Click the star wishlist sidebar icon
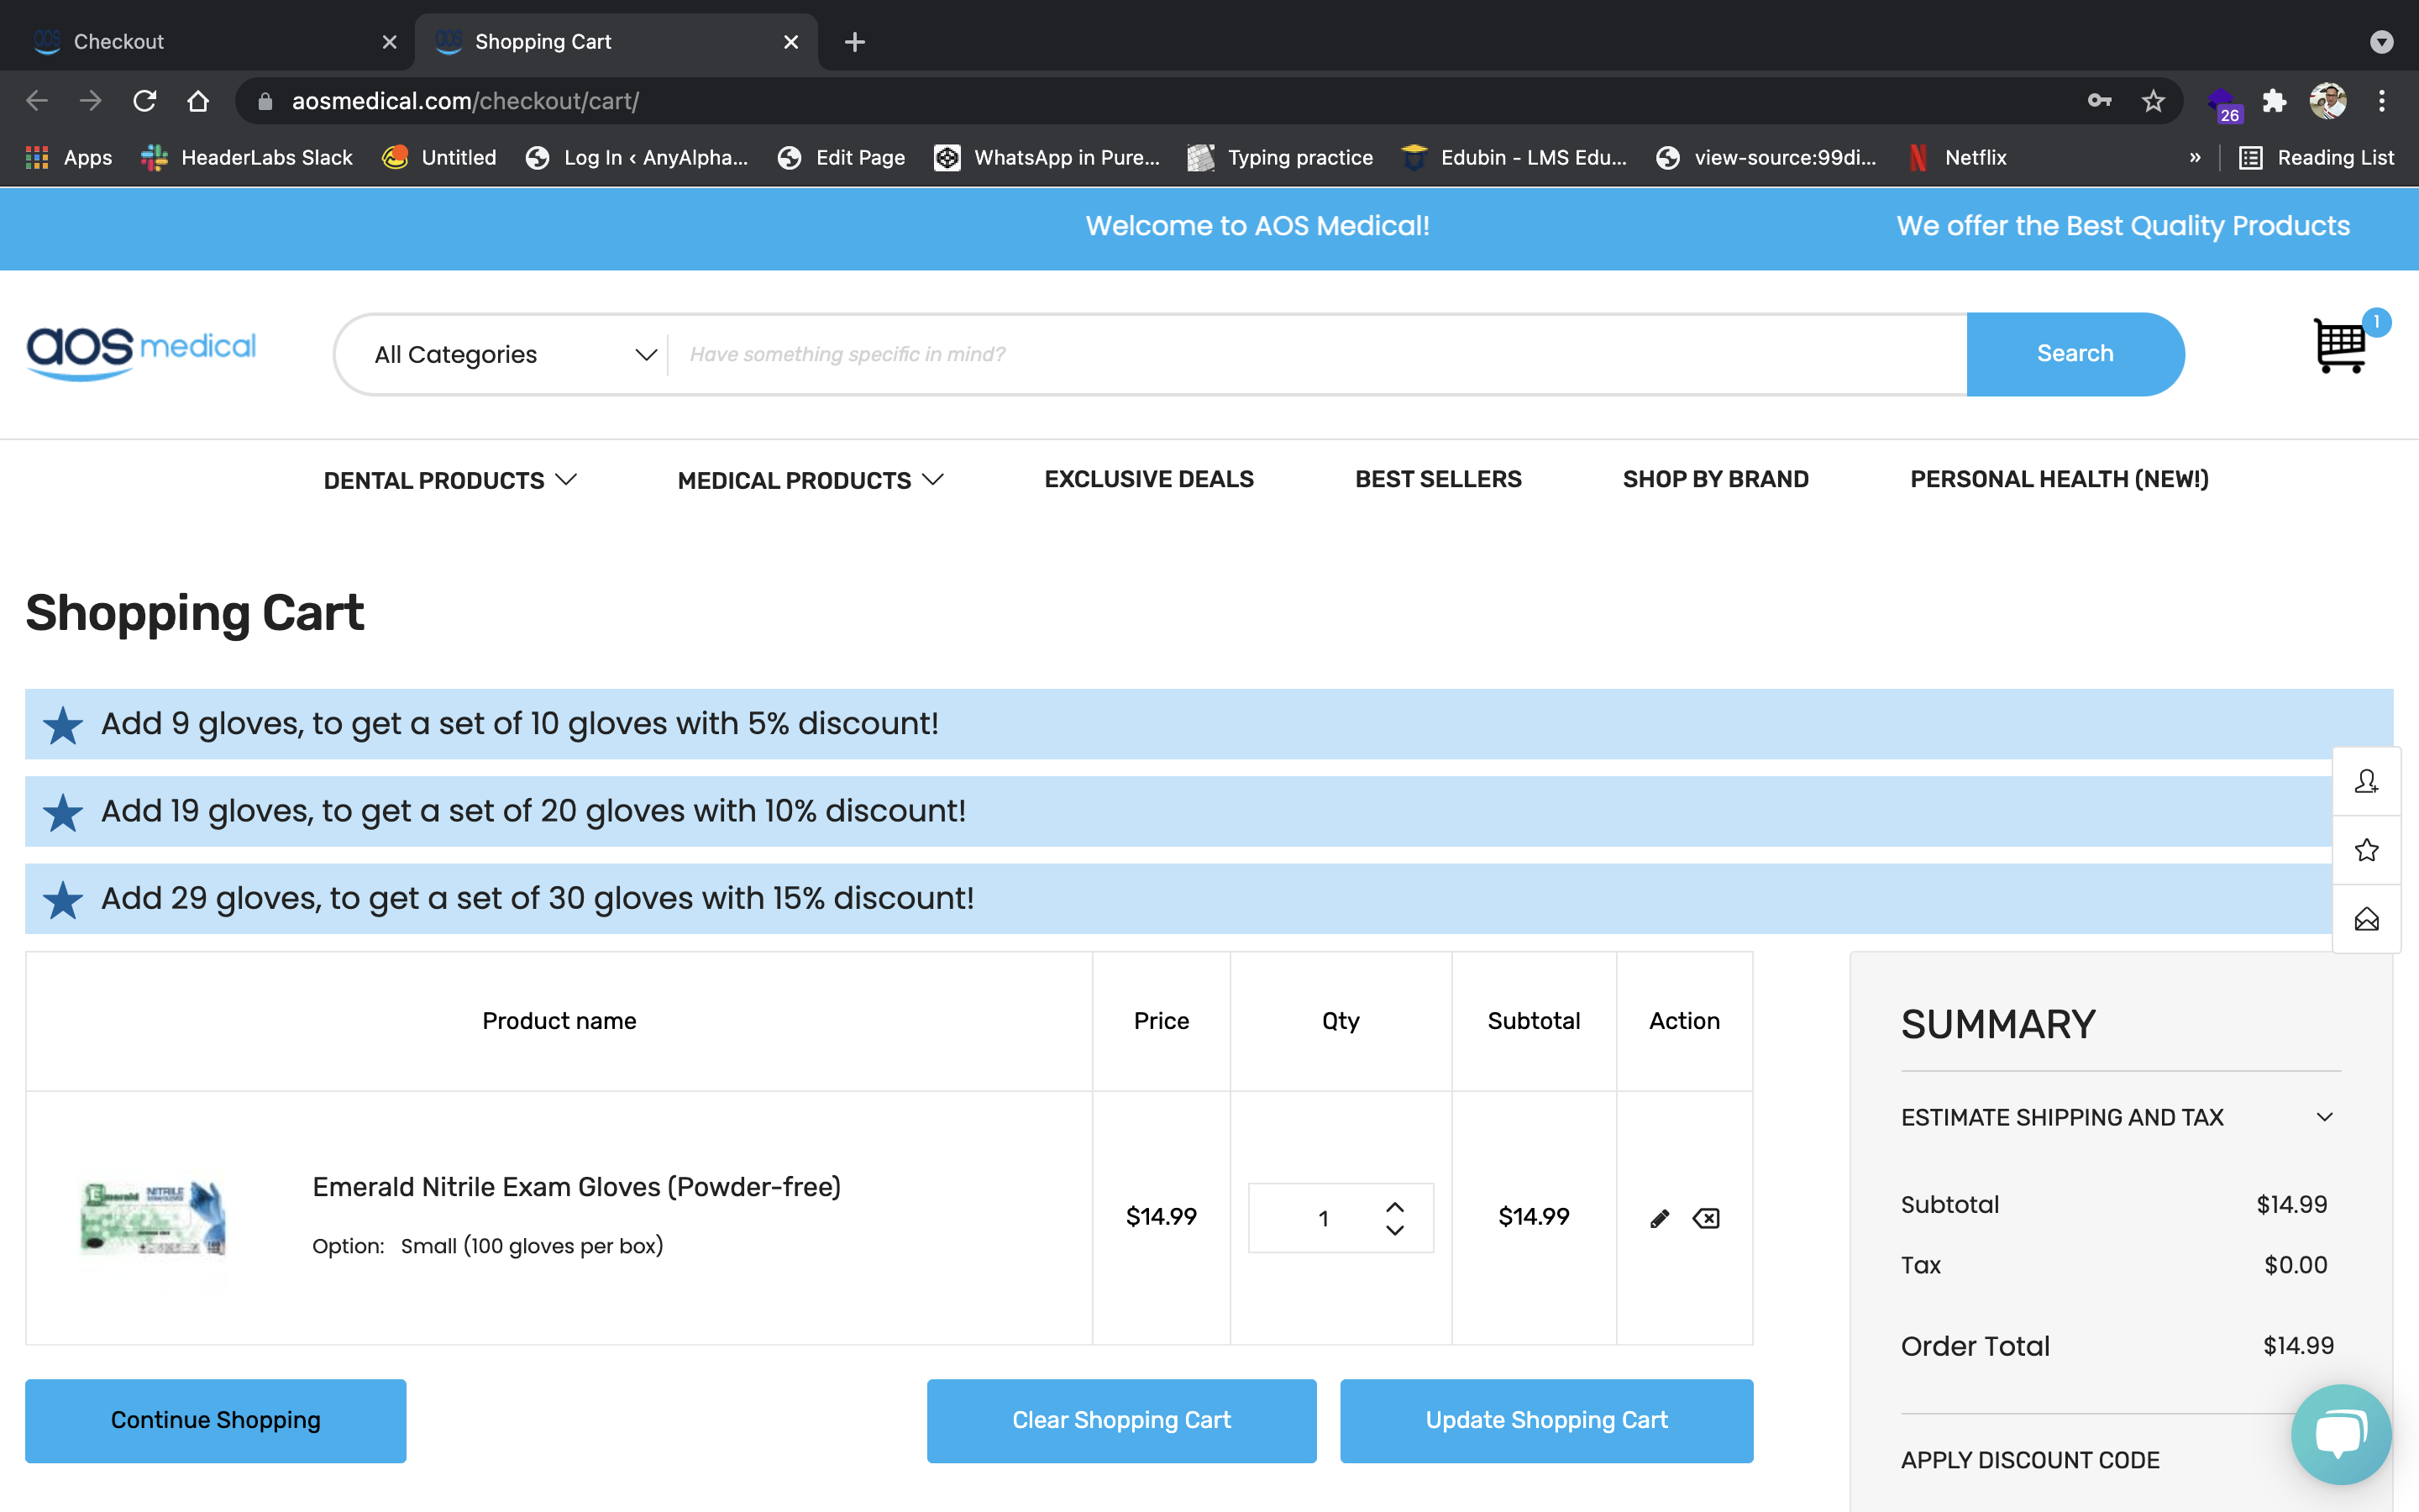The width and height of the screenshot is (2419, 1512). click(x=2366, y=850)
